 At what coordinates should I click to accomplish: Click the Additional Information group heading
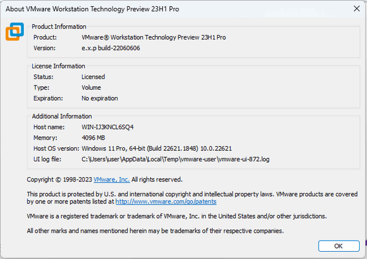(62, 116)
